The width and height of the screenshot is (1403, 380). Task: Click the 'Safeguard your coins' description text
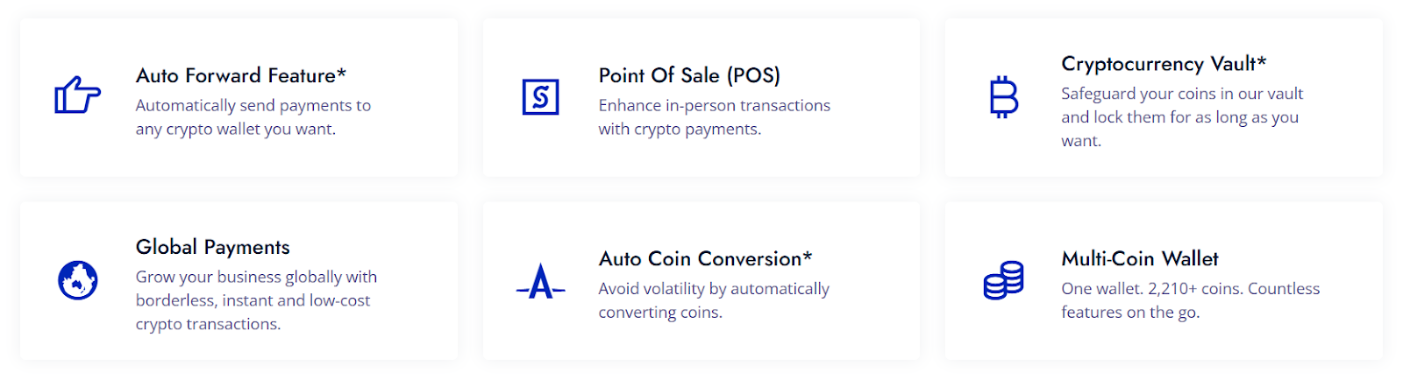pyautogui.click(x=1182, y=116)
